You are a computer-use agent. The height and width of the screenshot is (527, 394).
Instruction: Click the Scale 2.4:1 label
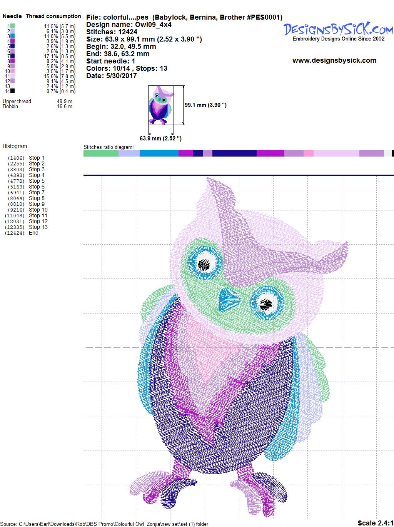coord(375,523)
